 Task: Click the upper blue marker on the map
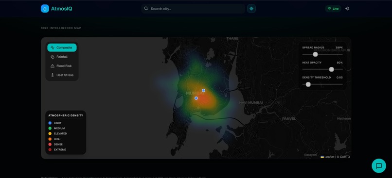(x=203, y=90)
